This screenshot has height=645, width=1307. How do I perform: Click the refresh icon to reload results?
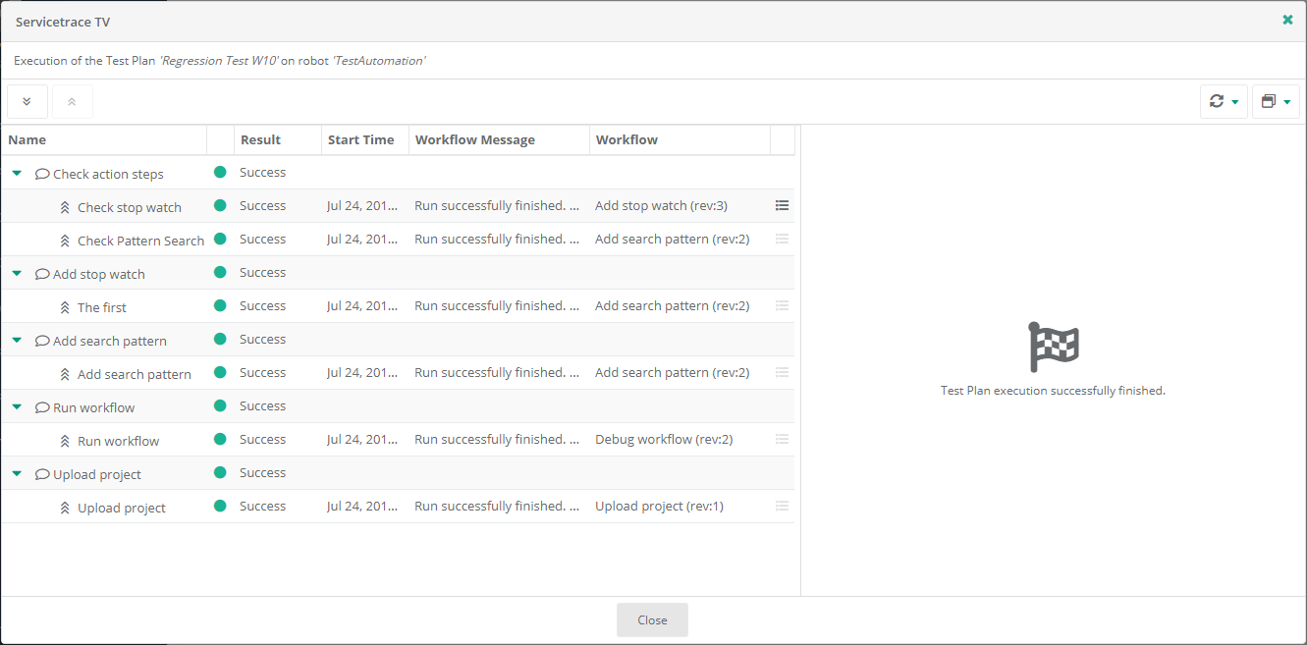tap(1217, 101)
